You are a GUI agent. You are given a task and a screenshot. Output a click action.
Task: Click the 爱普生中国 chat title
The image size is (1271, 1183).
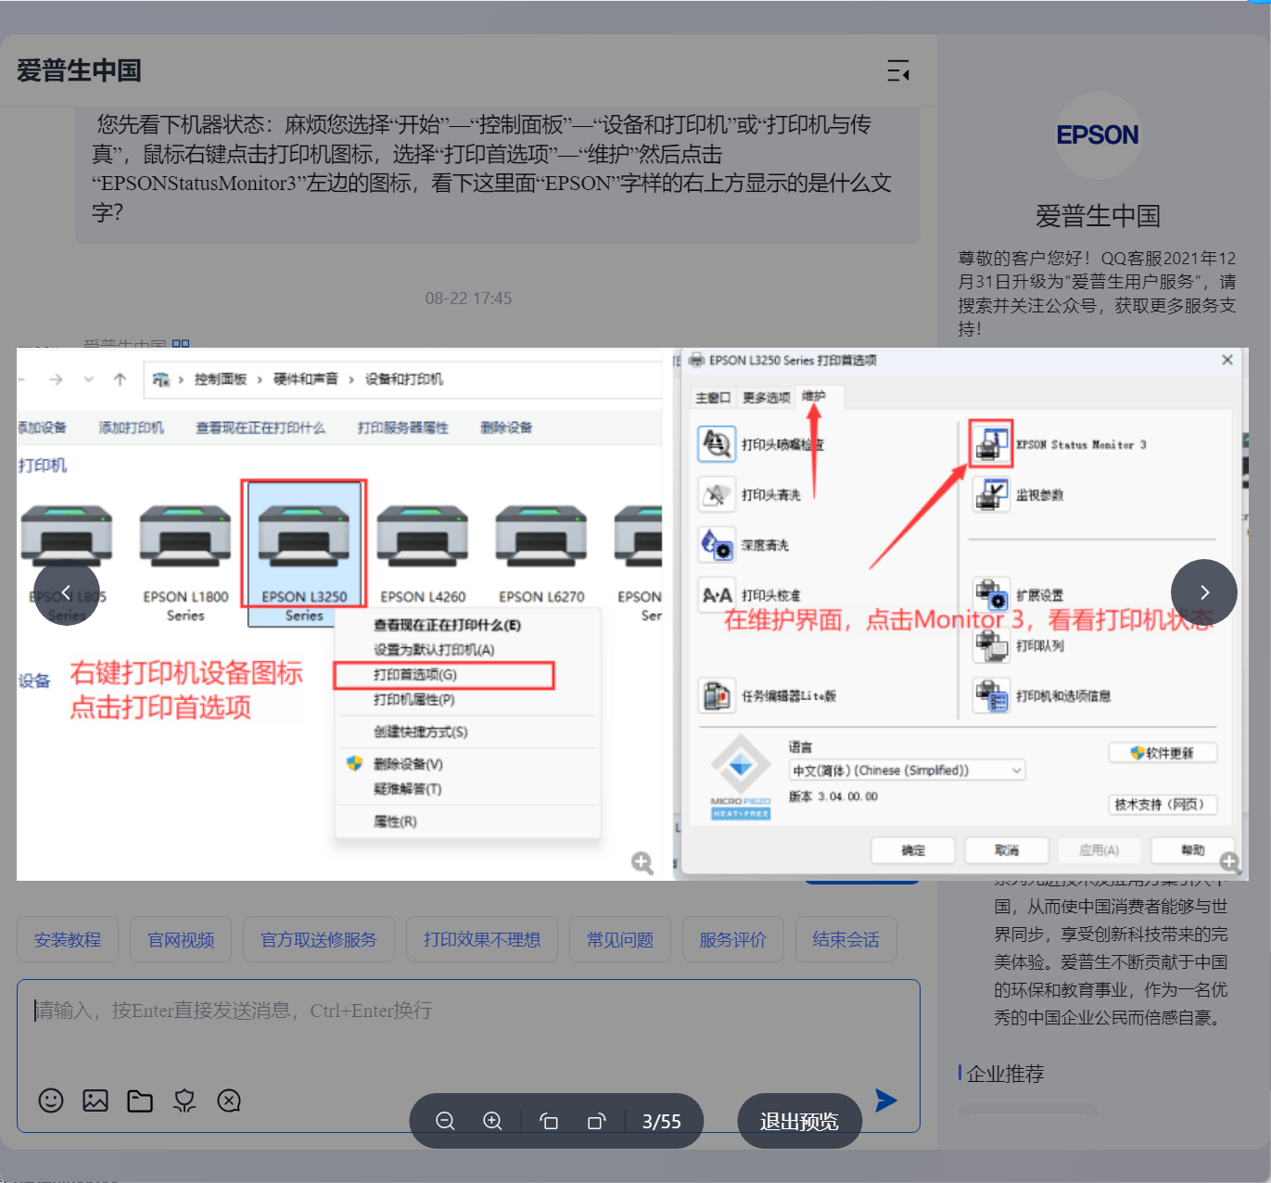point(79,70)
